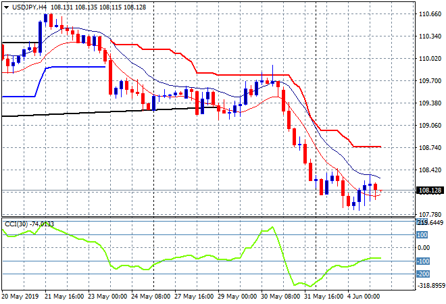Select the USDJPY,H4 chart title text
446x304 pixels.
click(x=29, y=7)
